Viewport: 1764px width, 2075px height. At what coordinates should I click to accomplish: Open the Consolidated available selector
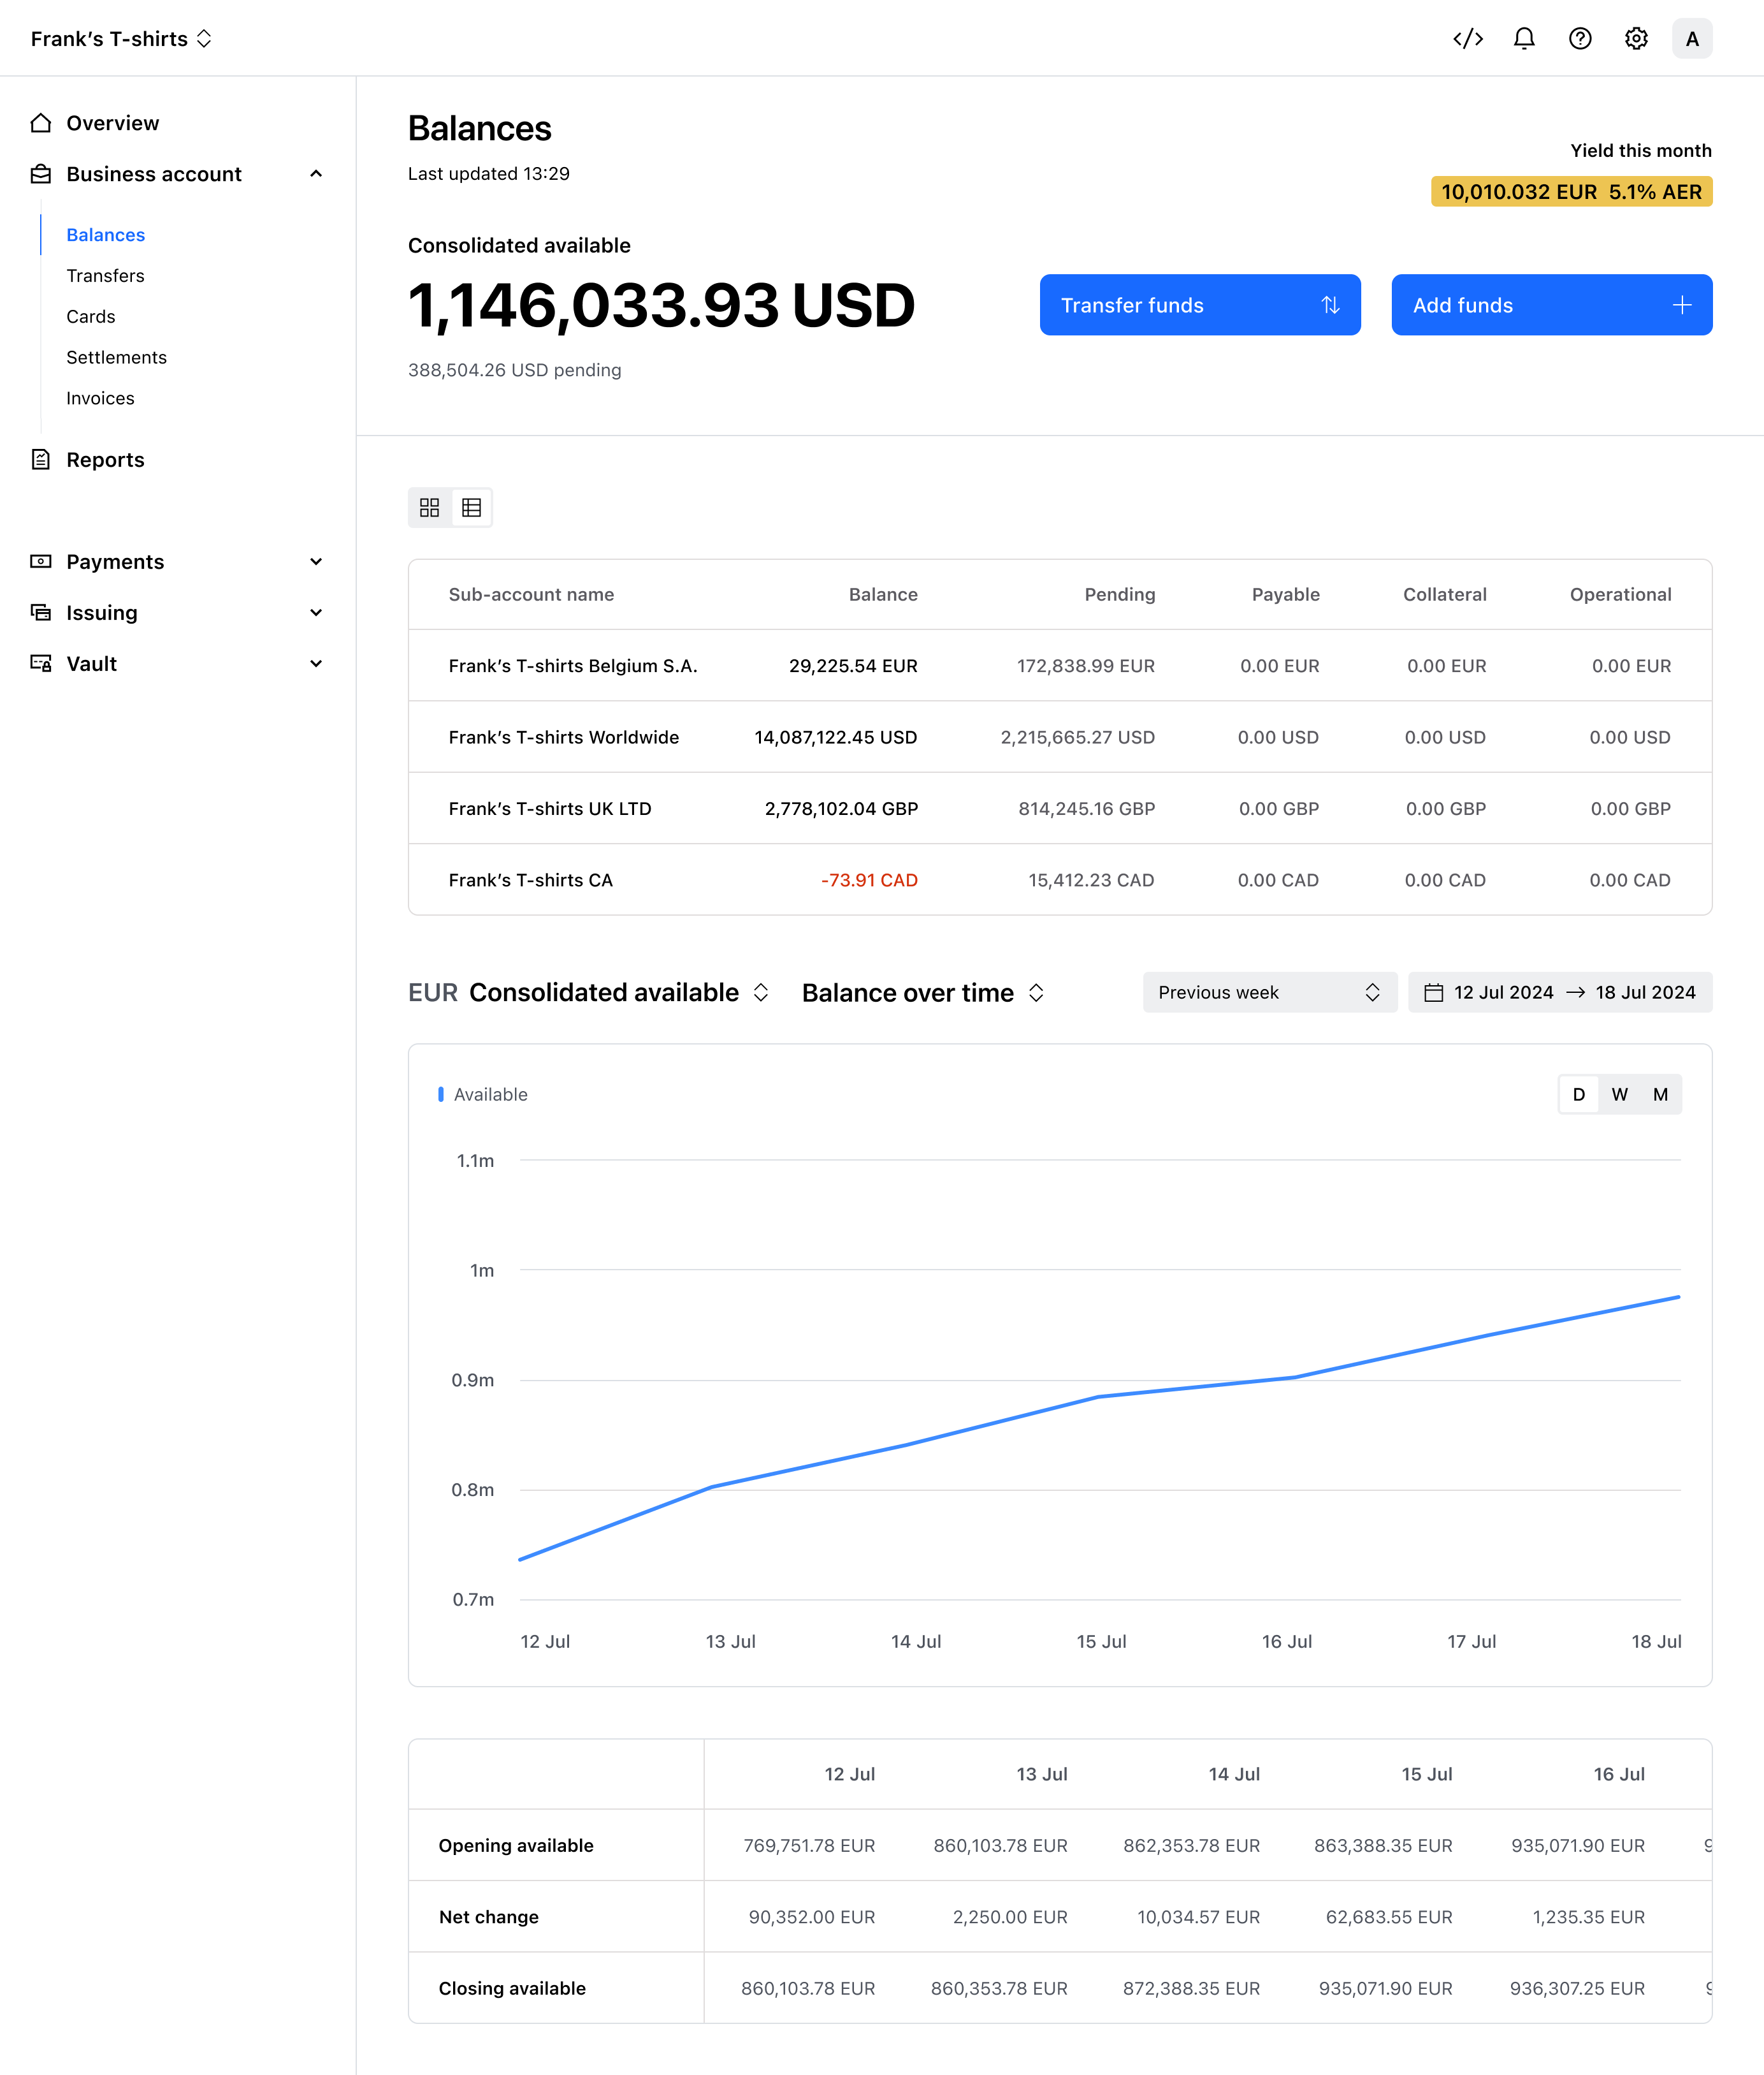pos(619,992)
